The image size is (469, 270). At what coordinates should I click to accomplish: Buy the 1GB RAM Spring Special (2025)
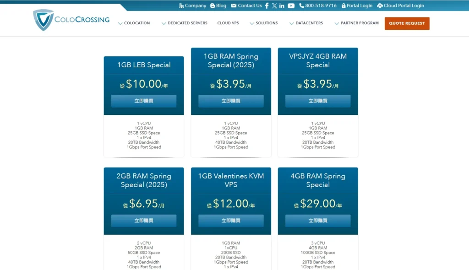tap(231, 101)
